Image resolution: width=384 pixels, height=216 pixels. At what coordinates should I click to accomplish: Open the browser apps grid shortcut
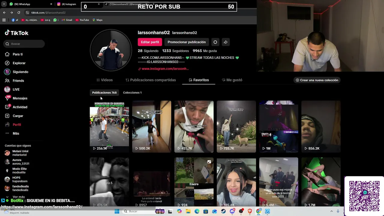click(x=4, y=20)
